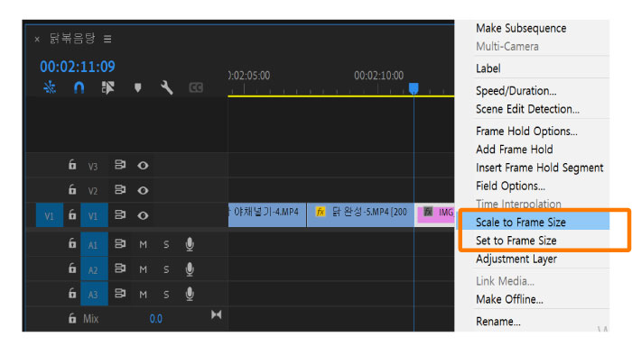The height and width of the screenshot is (355, 632).
Task: Solo audio track A3
Action: click(166, 295)
